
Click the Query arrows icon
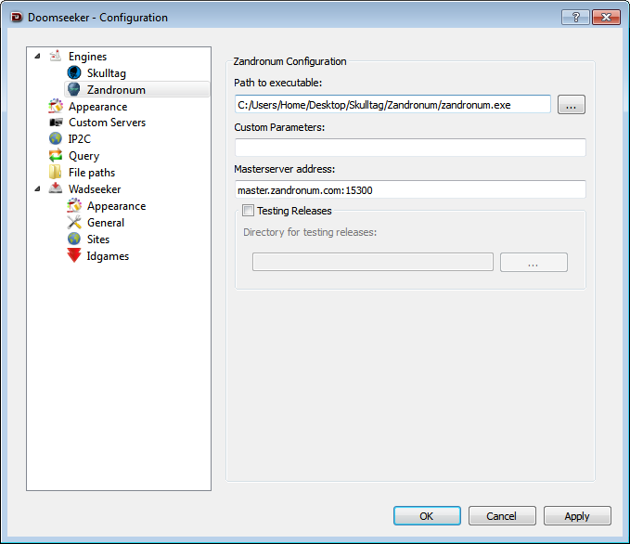point(56,156)
